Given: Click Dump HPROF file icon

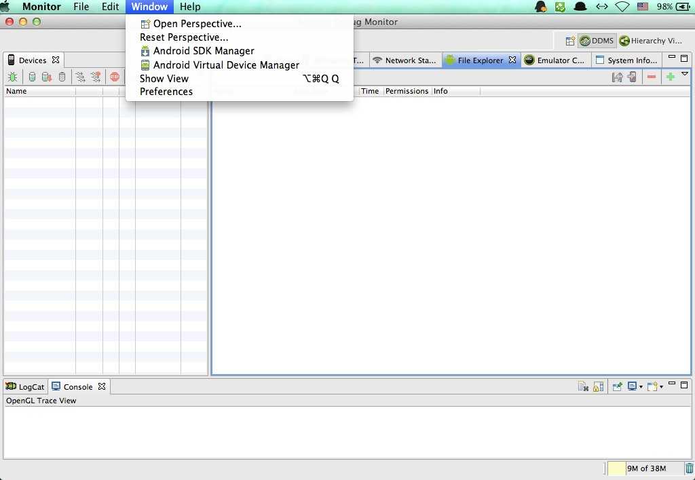Looking at the screenshot, I should [47, 77].
